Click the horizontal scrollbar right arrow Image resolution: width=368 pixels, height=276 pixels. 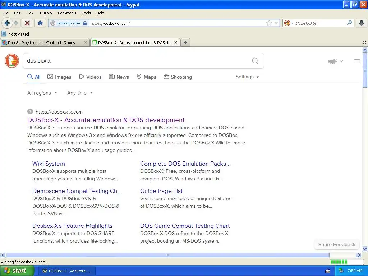[x=359, y=255]
